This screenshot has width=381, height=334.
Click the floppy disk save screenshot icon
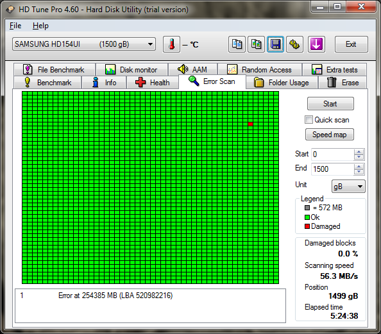pyautogui.click(x=276, y=44)
